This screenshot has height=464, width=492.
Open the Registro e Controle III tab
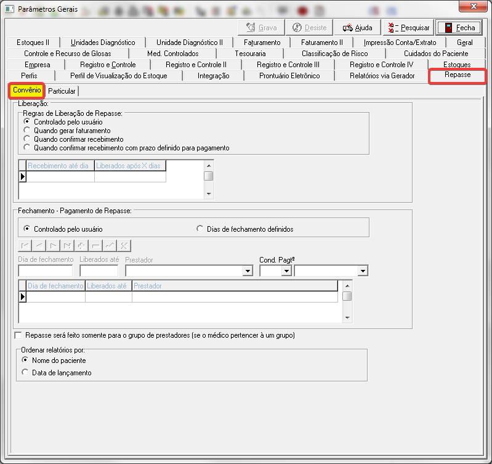click(x=288, y=65)
